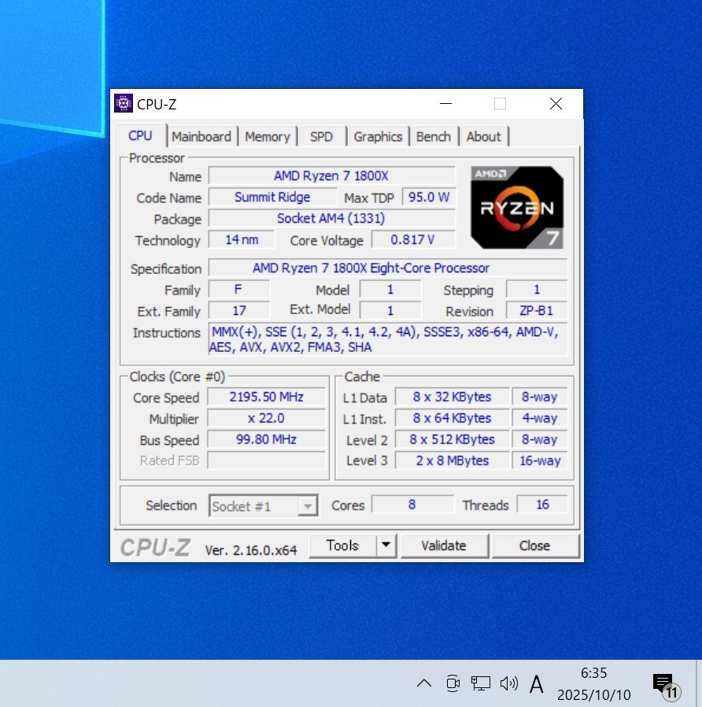Open the Tools dropdown arrow
The height and width of the screenshot is (707, 702).
[x=386, y=546]
